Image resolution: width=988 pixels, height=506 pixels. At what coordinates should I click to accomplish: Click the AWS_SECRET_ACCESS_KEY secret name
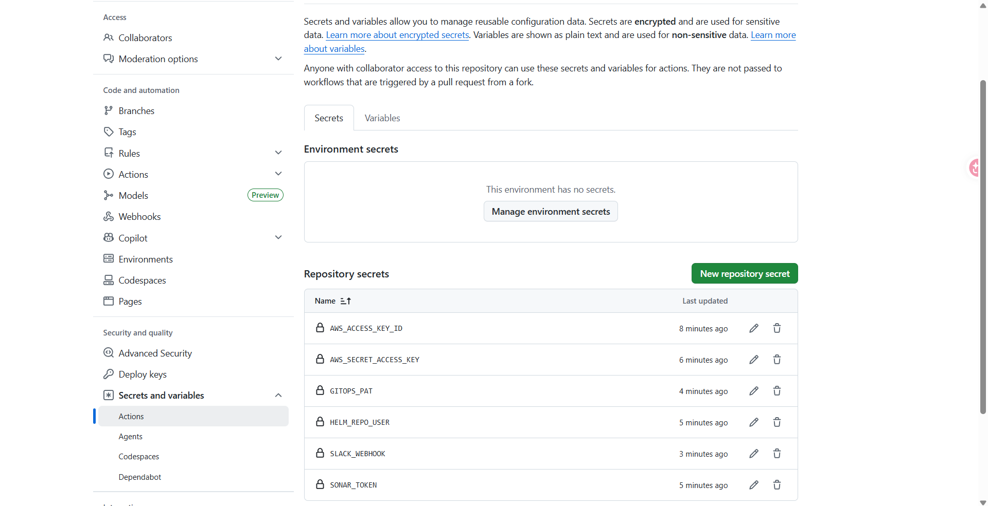point(375,360)
